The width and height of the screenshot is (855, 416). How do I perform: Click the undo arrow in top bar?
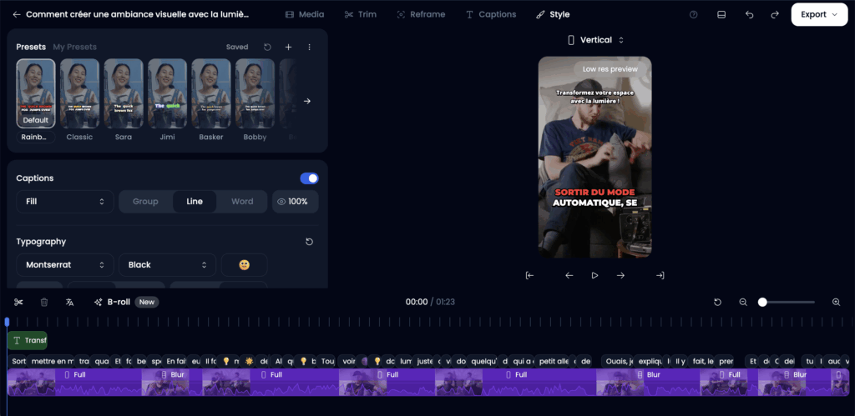(x=749, y=14)
